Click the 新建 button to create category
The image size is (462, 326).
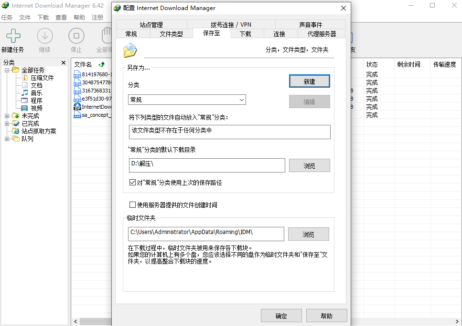[309, 81]
